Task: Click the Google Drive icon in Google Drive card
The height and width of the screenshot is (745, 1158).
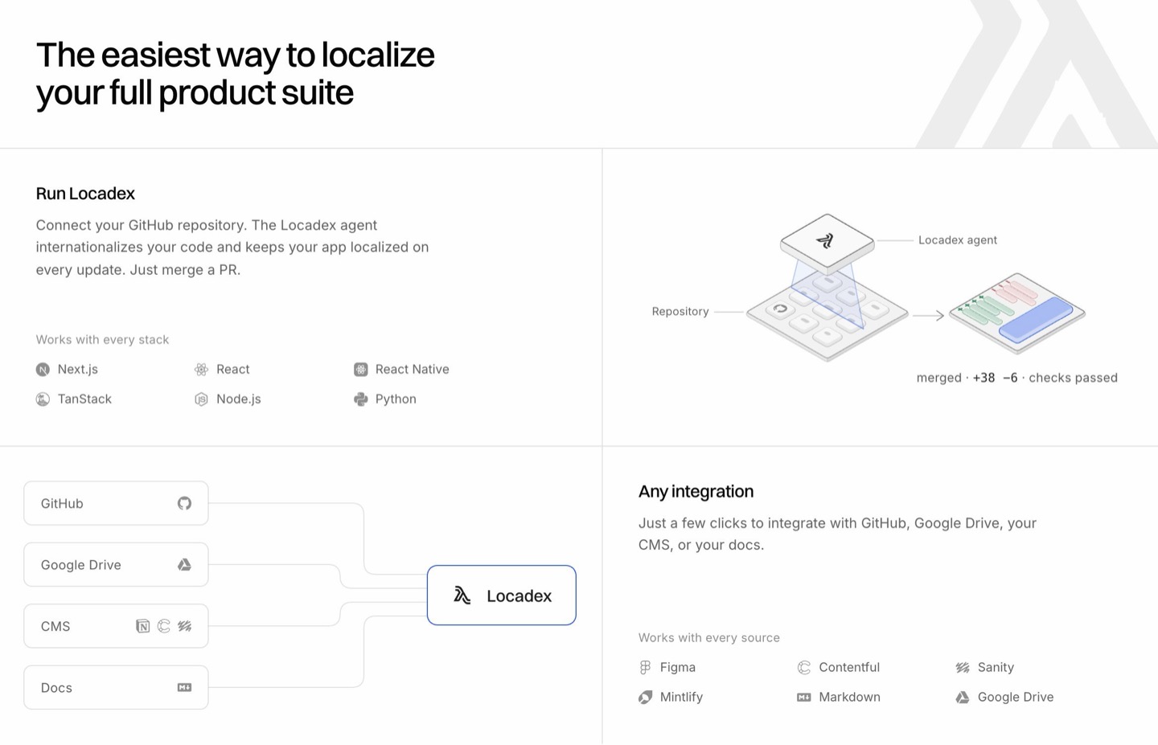Action: click(x=184, y=565)
